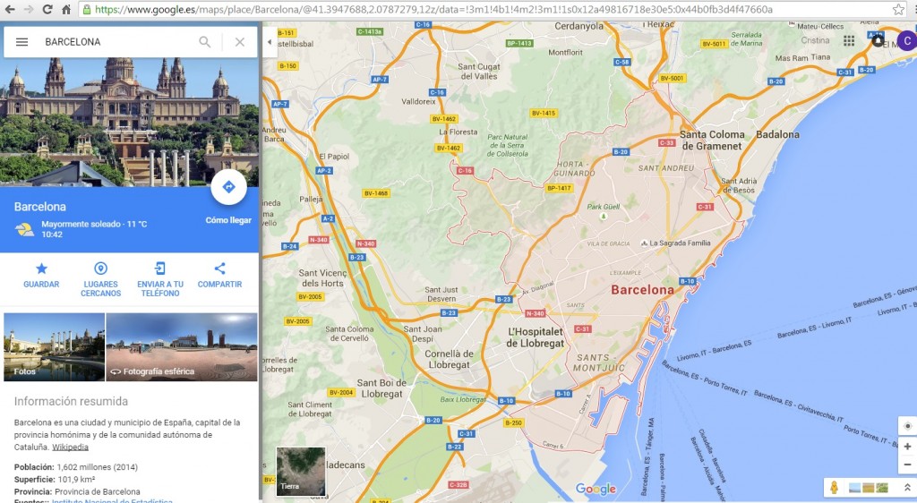Go back with the browser back arrow
The width and height of the screenshot is (917, 503).
click(x=10, y=9)
